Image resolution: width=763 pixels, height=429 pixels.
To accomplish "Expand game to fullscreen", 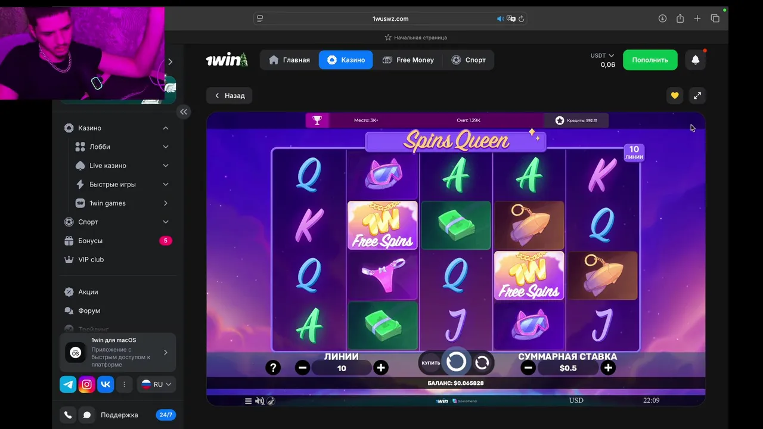I will pyautogui.click(x=697, y=95).
